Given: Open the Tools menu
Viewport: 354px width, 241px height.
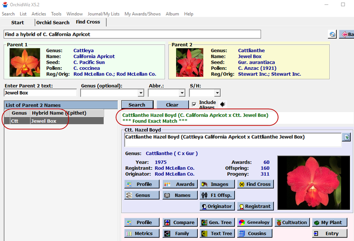Looking at the screenshot, I should pyautogui.click(x=56, y=14).
